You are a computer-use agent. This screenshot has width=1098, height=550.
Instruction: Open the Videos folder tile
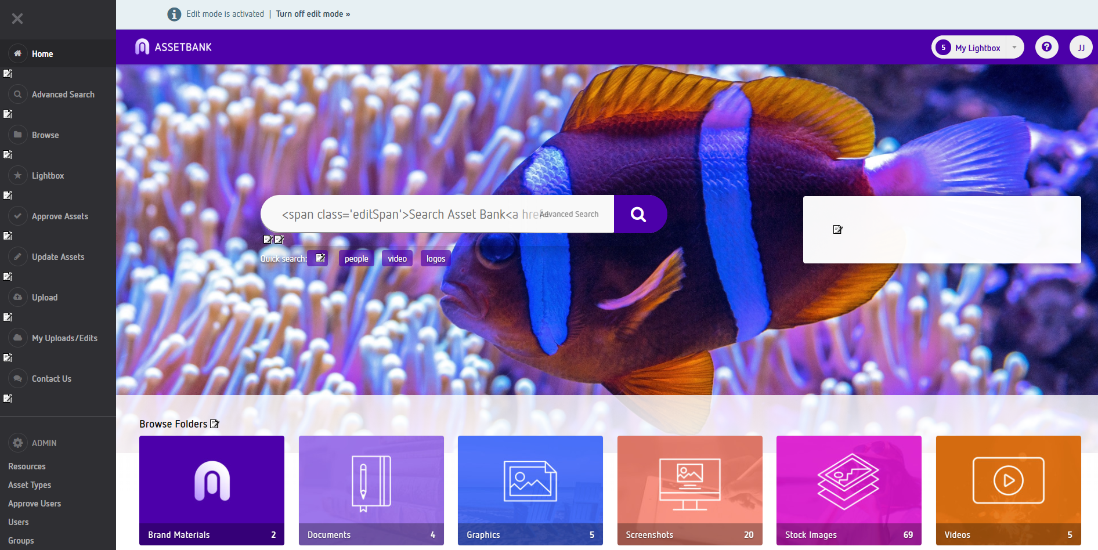pos(1009,490)
